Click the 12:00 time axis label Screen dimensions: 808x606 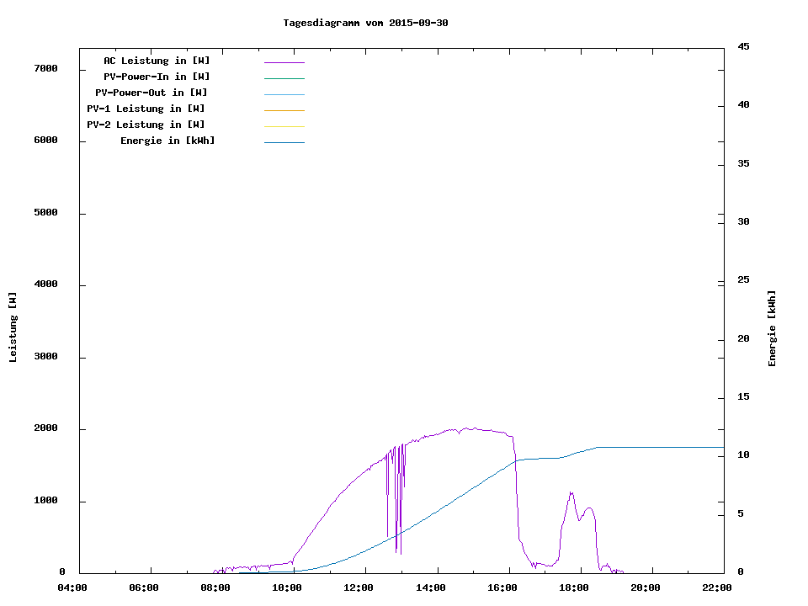click(x=359, y=587)
